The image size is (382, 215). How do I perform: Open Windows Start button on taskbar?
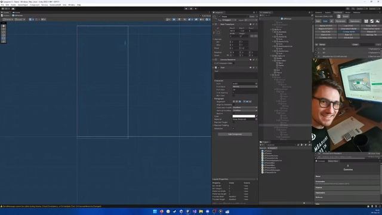pyautogui.click(x=155, y=211)
